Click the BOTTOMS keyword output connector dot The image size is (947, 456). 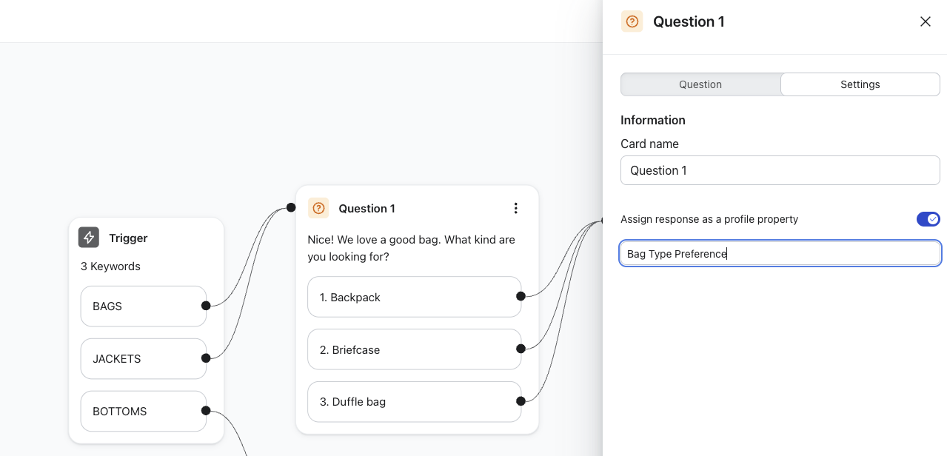click(x=206, y=411)
